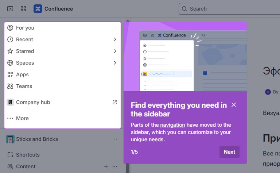Viewport: 280px width, 173px height.
Task: Expand the Starred chevron arrow
Action: click(x=115, y=51)
